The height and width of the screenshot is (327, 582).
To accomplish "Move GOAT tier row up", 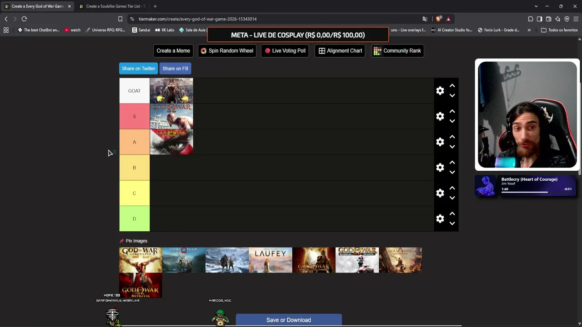I will (452, 85).
